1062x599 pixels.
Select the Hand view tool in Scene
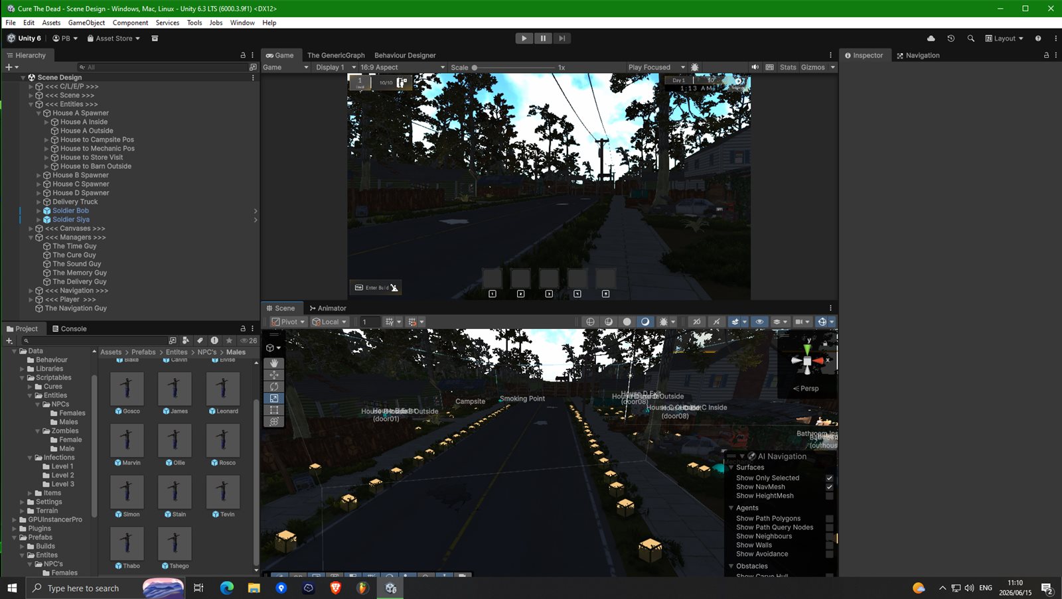click(274, 364)
